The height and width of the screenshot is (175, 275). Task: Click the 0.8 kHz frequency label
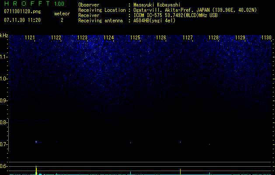point(3,122)
